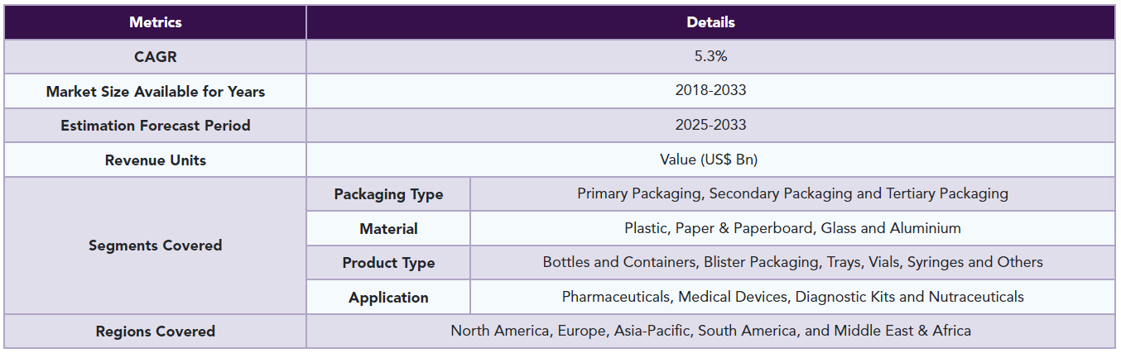This screenshot has width=1121, height=353.
Task: Click the Product Type sub-label
Action: point(388,263)
